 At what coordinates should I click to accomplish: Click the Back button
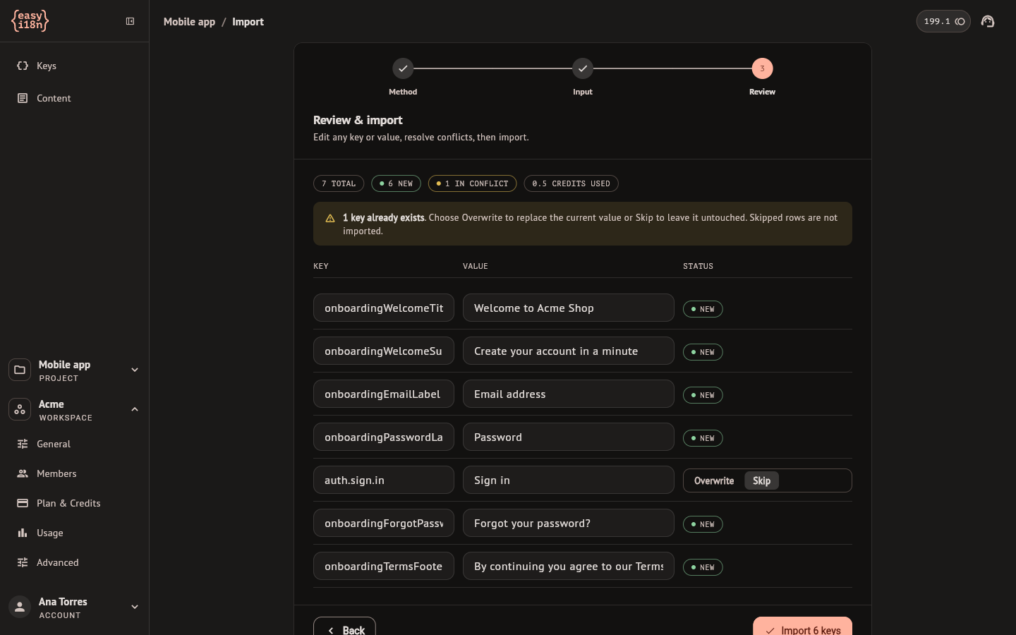[x=344, y=627]
